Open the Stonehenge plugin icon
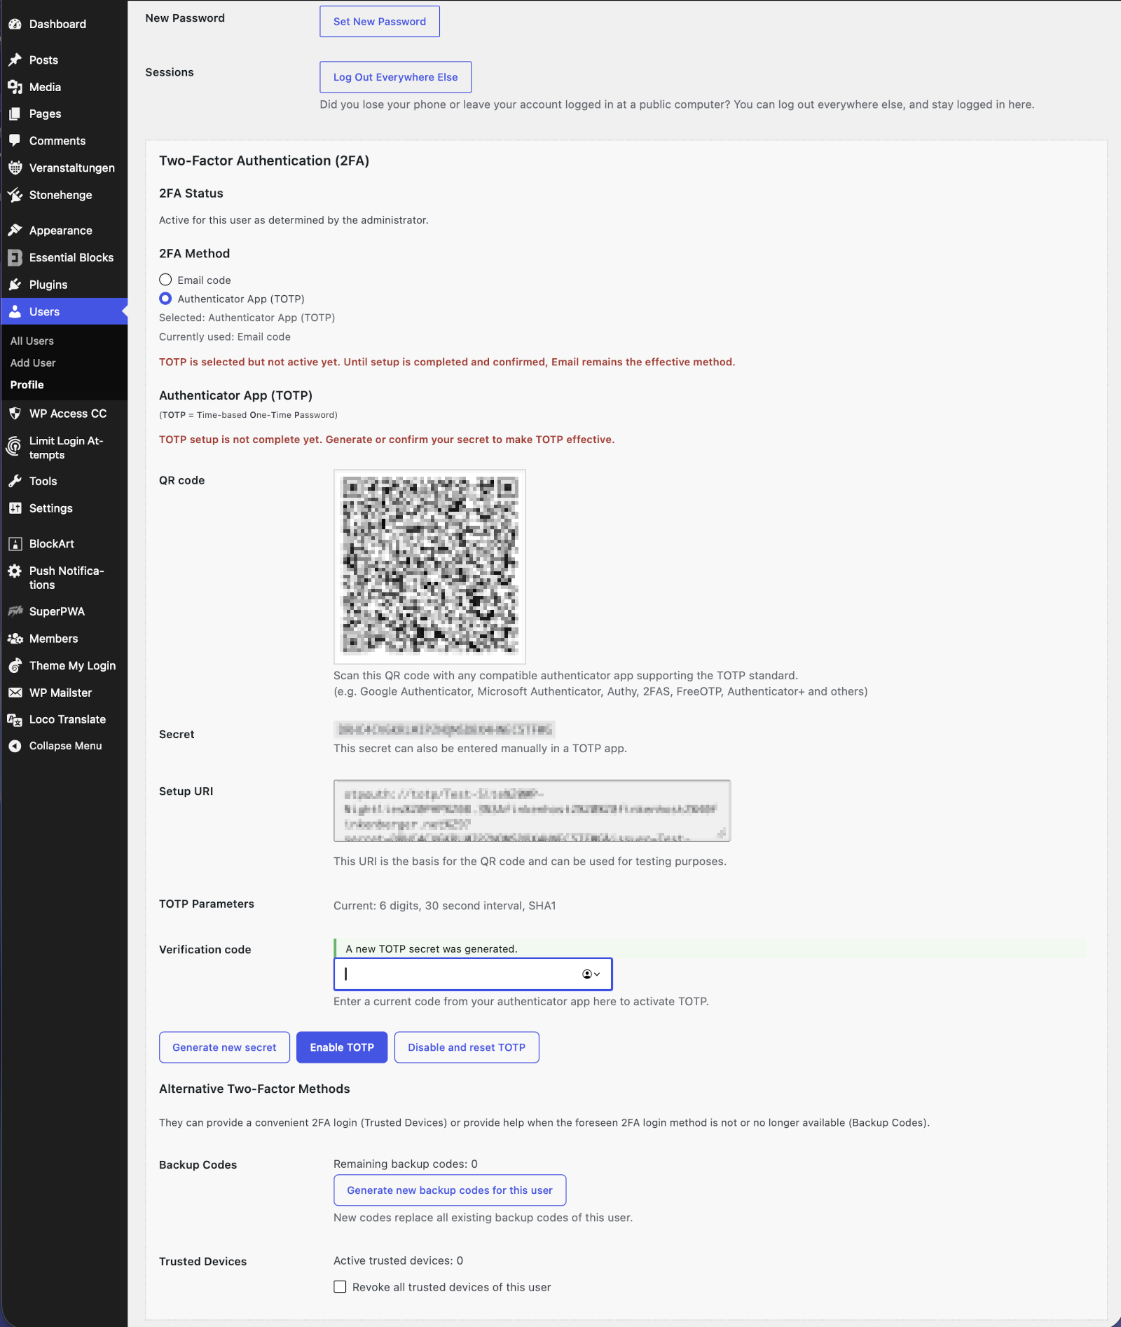This screenshot has width=1121, height=1327. pyautogui.click(x=15, y=195)
